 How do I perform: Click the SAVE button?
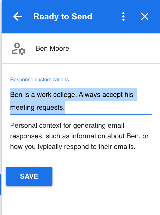[x=29, y=176]
